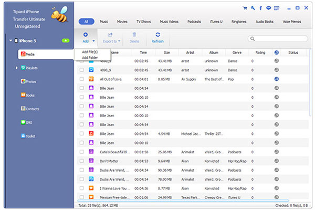Check the box for Don't Matter

tap(81, 161)
